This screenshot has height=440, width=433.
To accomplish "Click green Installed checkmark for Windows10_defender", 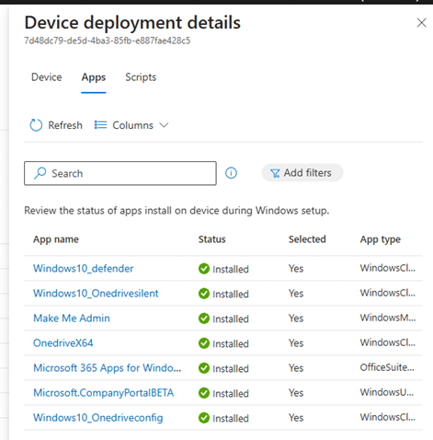I will pos(204,269).
